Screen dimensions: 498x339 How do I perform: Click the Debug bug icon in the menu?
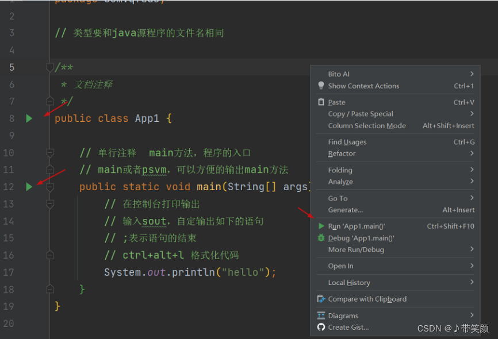(321, 238)
